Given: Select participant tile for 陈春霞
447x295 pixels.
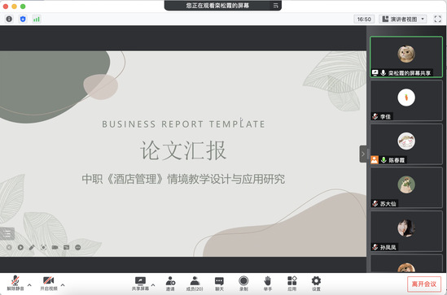Looking at the screenshot, I should pyautogui.click(x=406, y=144).
